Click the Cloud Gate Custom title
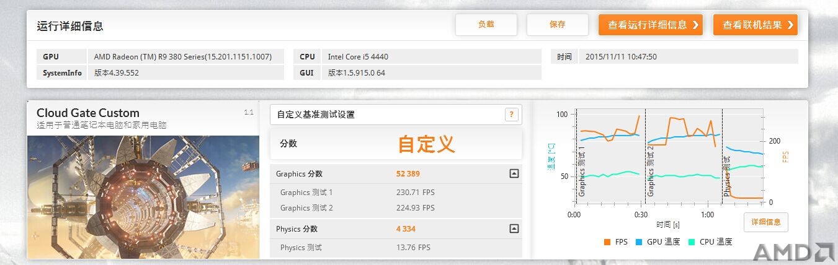The height and width of the screenshot is (265, 838). pyautogui.click(x=88, y=113)
